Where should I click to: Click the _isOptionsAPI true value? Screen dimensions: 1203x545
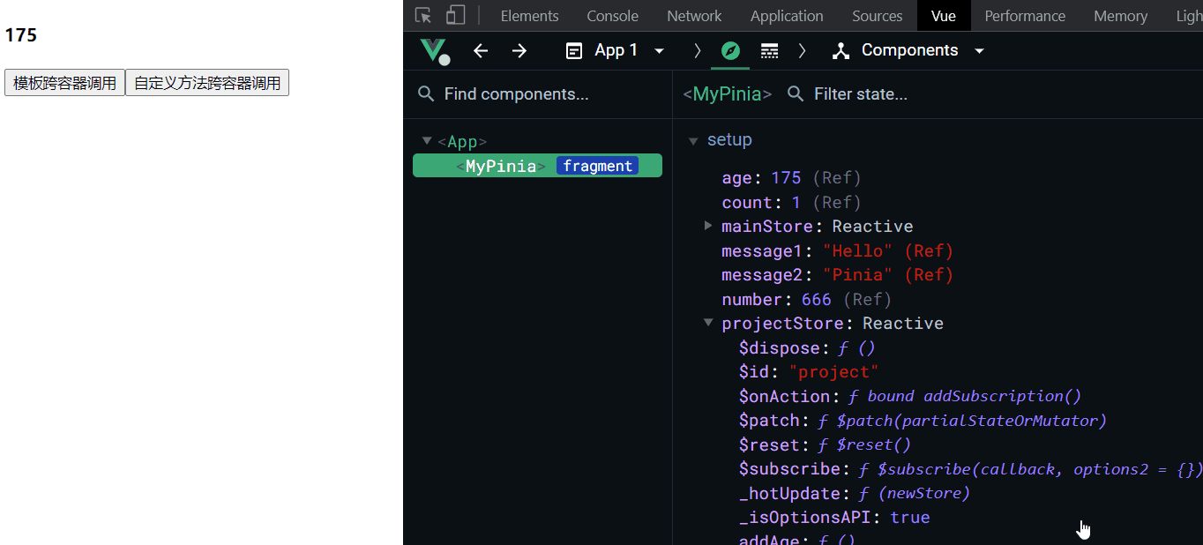point(910,517)
